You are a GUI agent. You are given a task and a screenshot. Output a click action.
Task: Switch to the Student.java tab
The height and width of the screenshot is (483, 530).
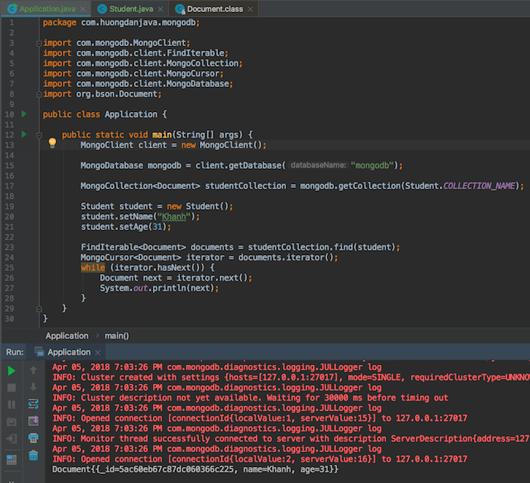131,9
